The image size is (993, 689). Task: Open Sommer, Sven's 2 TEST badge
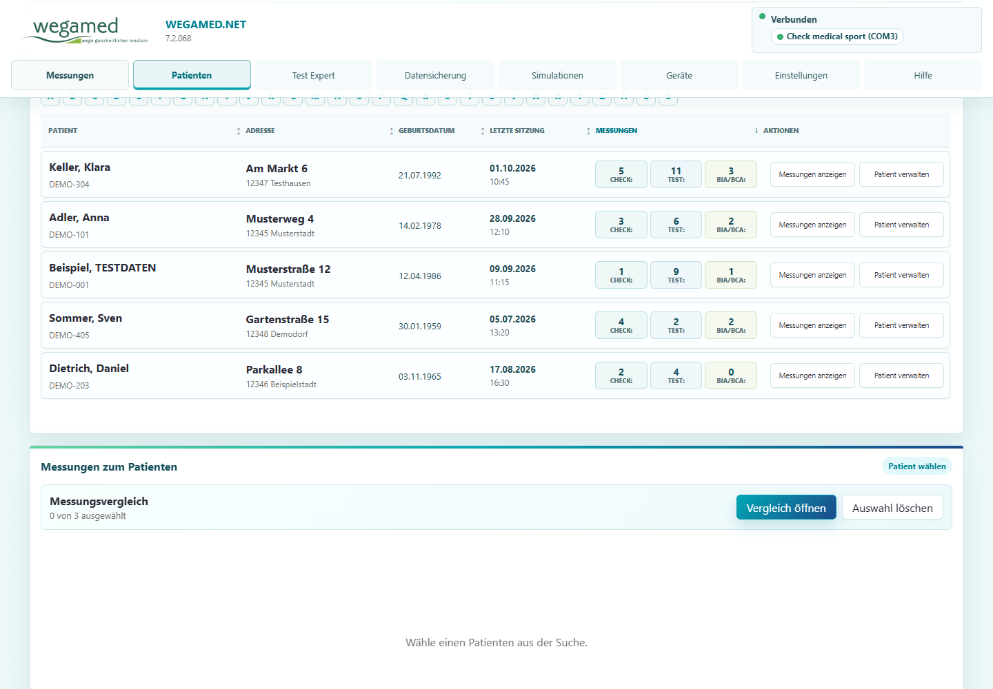tap(676, 325)
